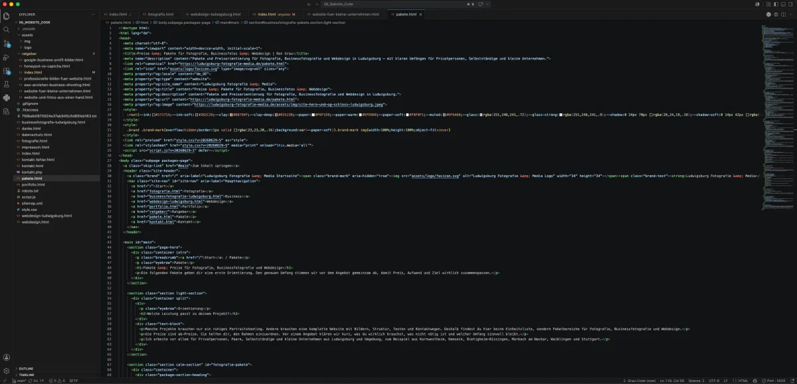The width and height of the screenshot is (797, 384).
Task: Open the Run and Debug view icon
Action: [x=7, y=57]
